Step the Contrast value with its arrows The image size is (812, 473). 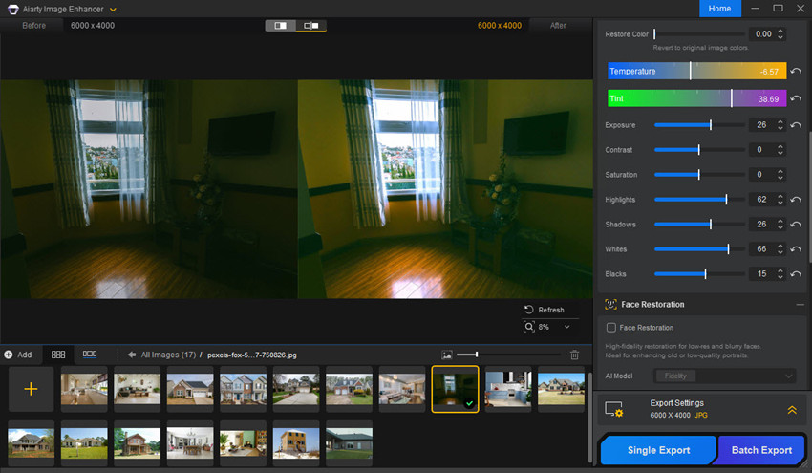click(x=780, y=150)
